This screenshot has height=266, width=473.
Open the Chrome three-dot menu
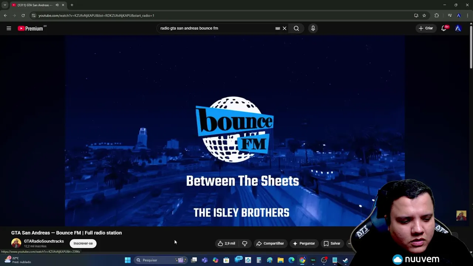click(x=468, y=16)
